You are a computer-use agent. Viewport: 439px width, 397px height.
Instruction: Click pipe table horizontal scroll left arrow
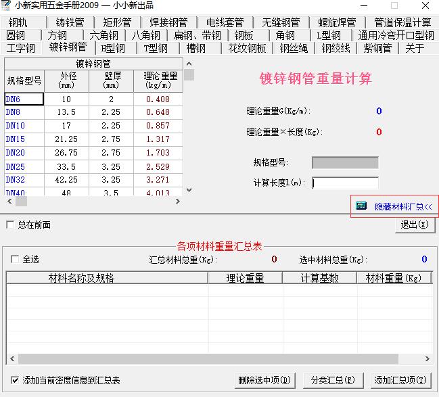[x=9, y=201]
